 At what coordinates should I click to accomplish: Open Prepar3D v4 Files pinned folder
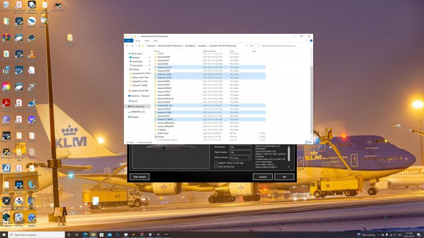(140, 81)
